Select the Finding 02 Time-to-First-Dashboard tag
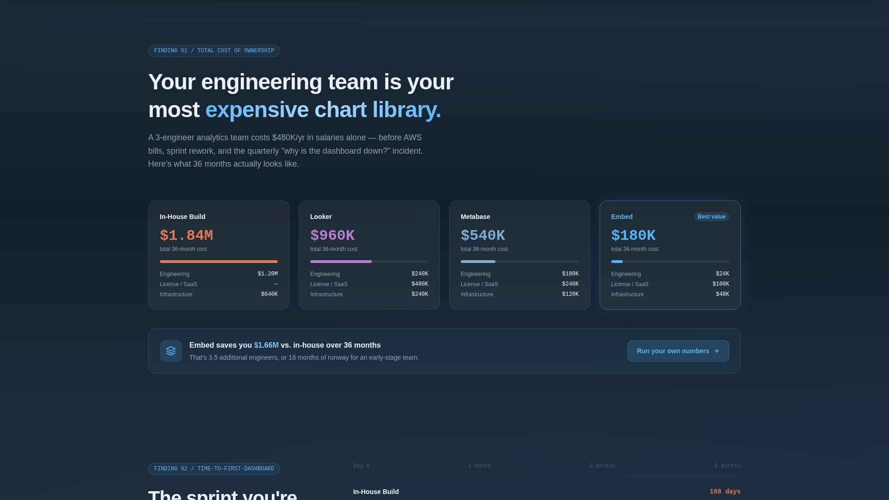Screen dimensions: 889x500 tap(214, 469)
